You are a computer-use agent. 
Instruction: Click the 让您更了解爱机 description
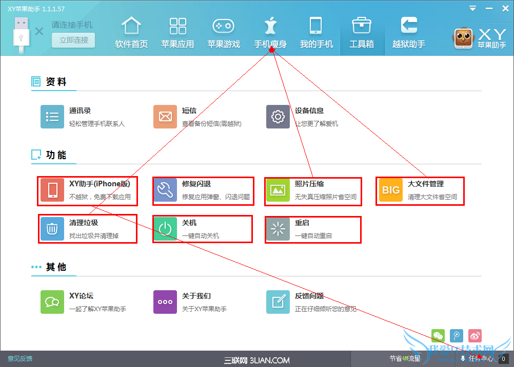coord(317,124)
